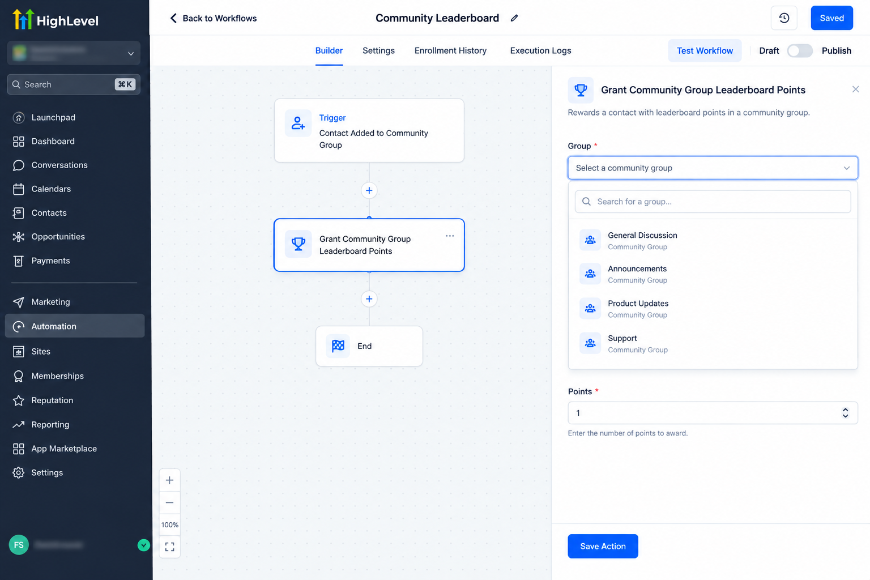Add step above the End node
The width and height of the screenshot is (870, 580).
(x=369, y=299)
